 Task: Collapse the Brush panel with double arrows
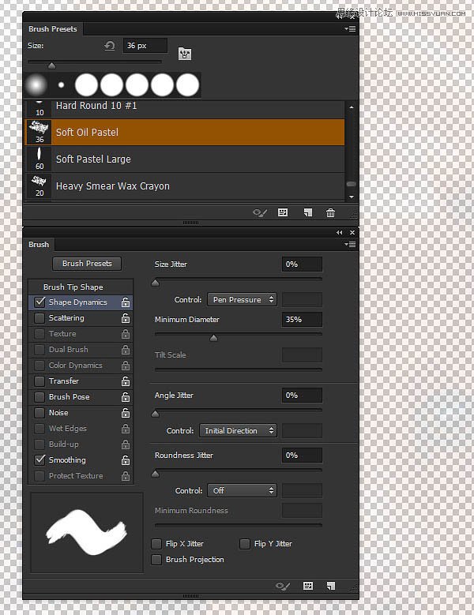340,233
